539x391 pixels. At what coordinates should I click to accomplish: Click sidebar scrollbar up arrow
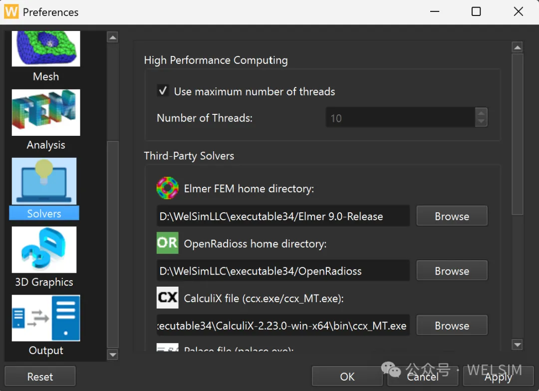point(112,37)
